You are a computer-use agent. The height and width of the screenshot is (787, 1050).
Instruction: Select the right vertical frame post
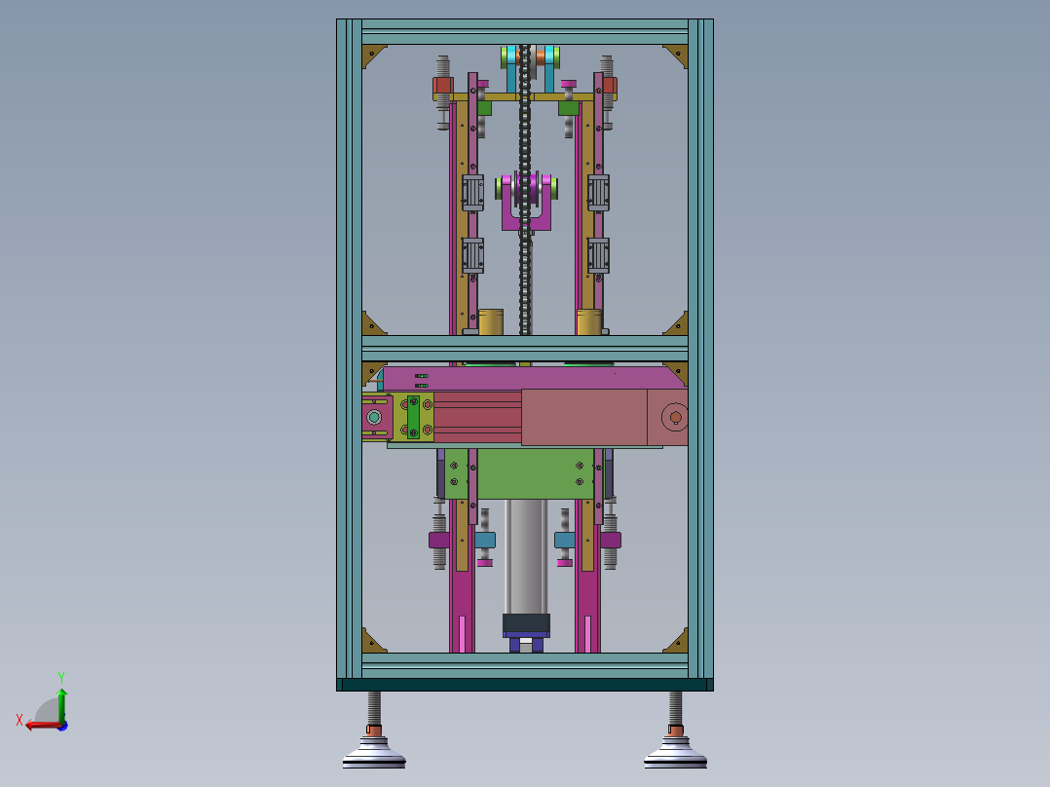[x=701, y=349]
